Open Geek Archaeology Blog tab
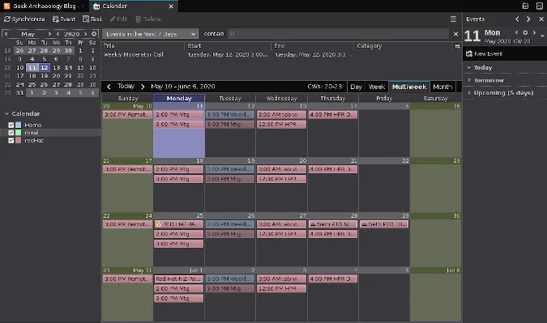This screenshot has height=323, width=547. (45, 6)
